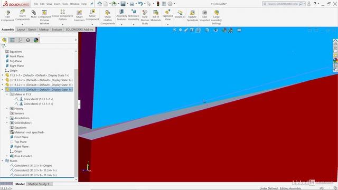Viewport: 338px width, 190px height.
Task: Open dropdown arrow beside Undo icon
Action: (145, 4)
